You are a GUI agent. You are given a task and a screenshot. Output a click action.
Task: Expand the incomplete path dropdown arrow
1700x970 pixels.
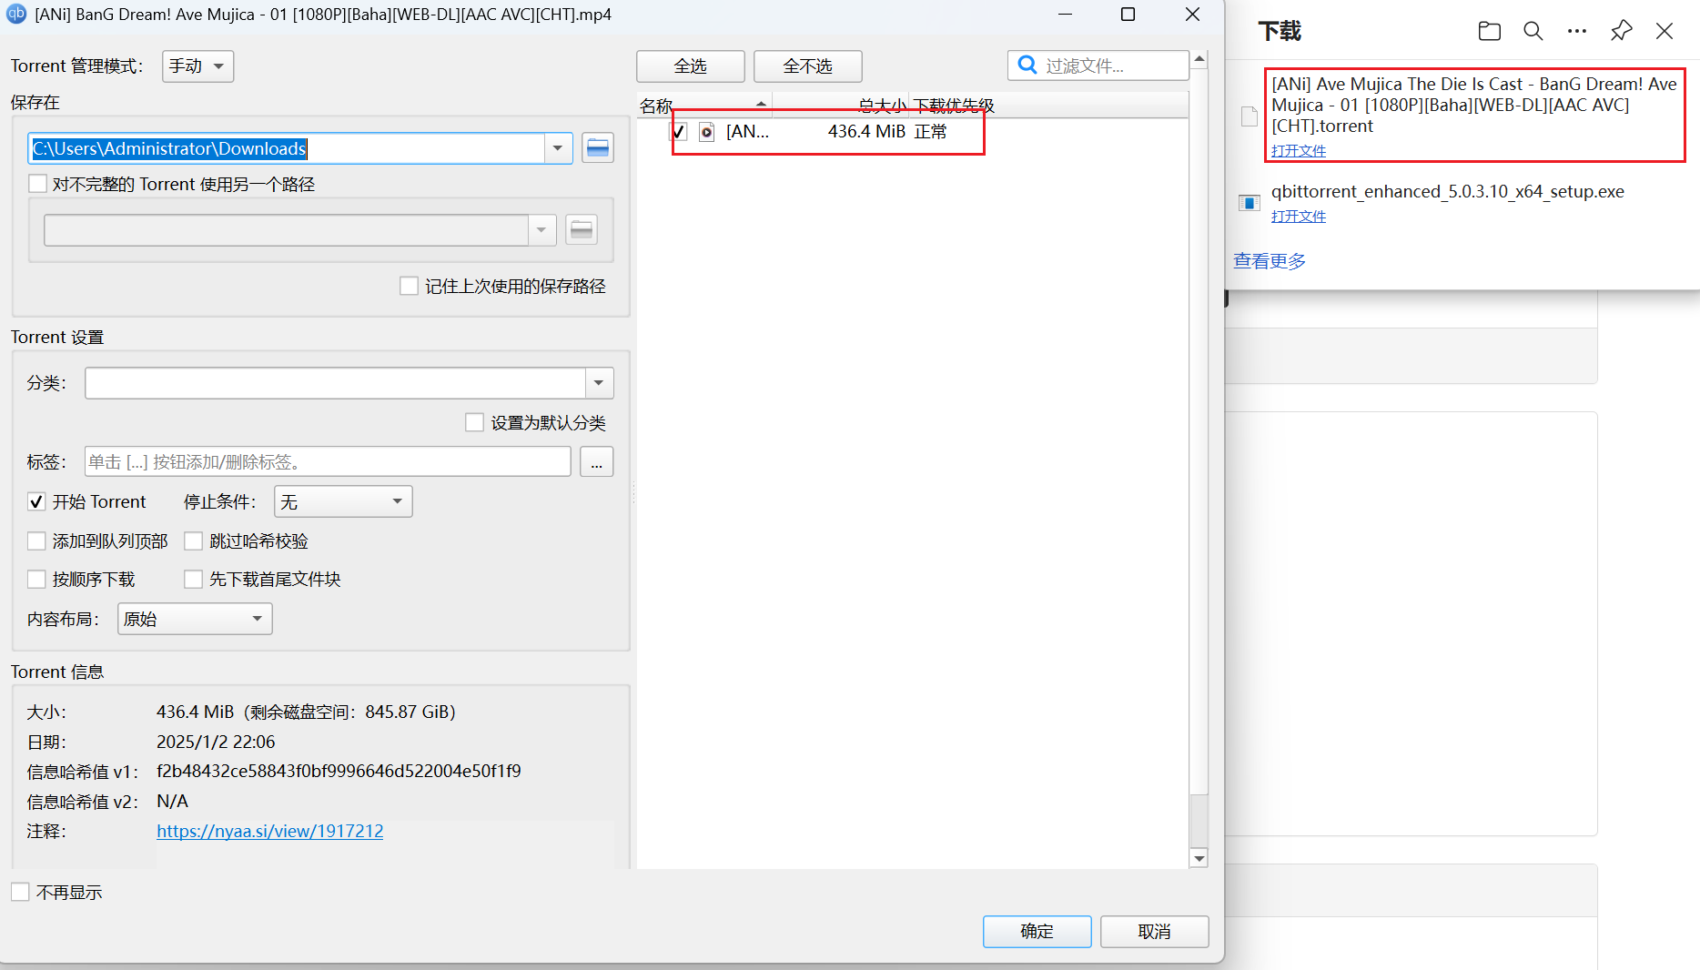(541, 229)
